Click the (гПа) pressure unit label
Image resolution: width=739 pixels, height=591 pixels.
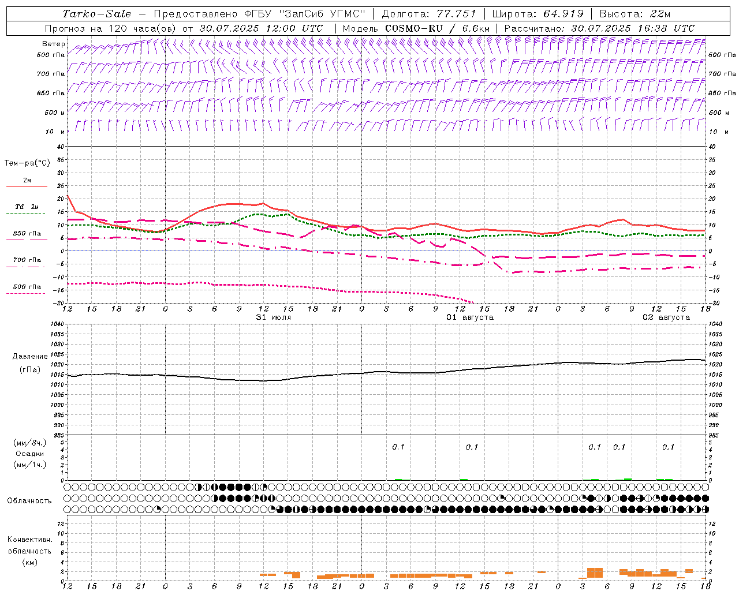(x=30, y=369)
